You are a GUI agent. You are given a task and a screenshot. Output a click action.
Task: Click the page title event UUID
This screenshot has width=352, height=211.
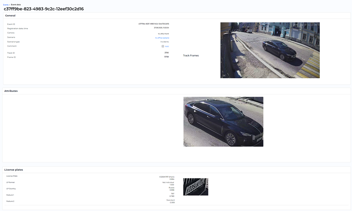[44, 9]
